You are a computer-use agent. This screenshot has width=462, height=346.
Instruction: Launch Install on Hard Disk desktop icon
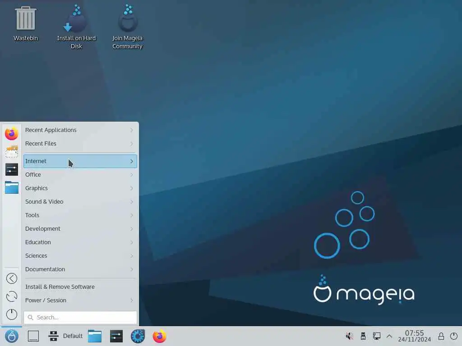click(76, 27)
